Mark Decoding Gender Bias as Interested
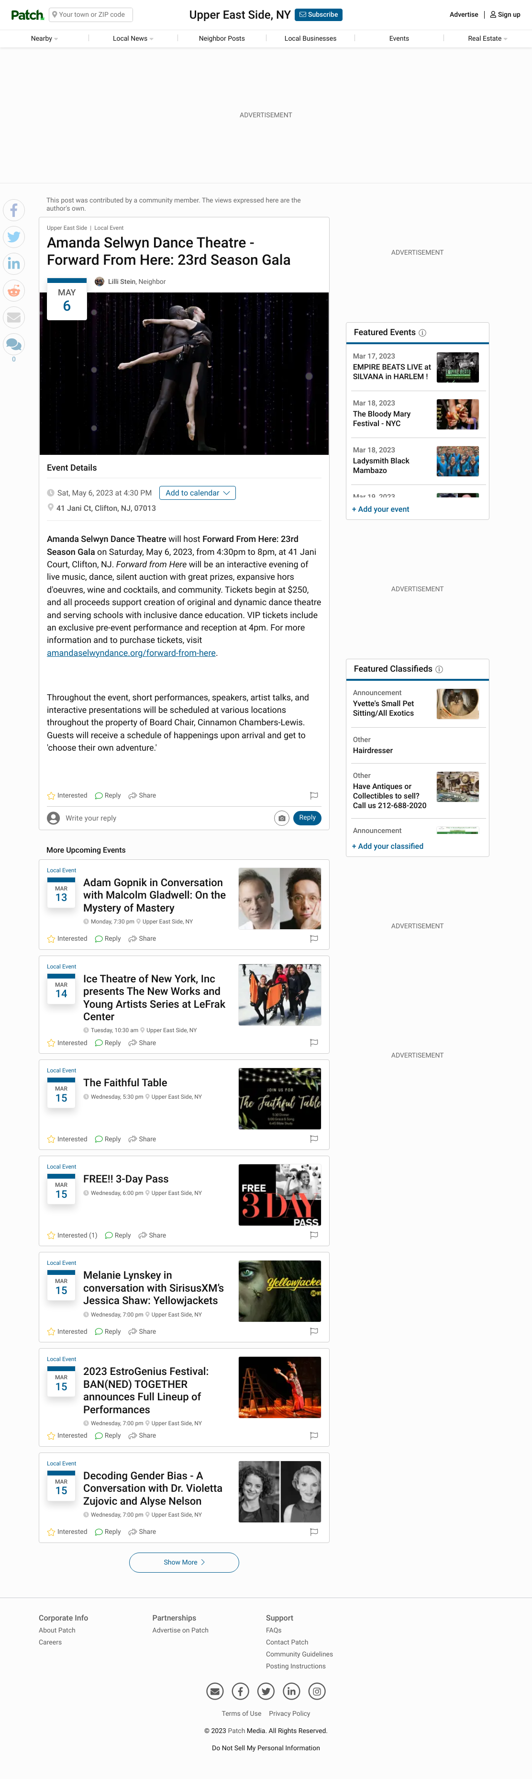The width and height of the screenshot is (532, 1779). click(67, 1531)
